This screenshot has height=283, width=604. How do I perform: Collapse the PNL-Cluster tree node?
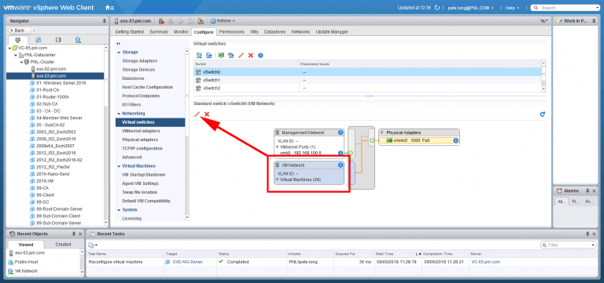point(22,62)
